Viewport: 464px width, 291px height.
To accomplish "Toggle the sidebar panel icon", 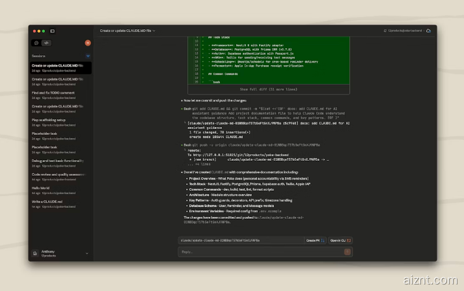I will tap(53, 31).
